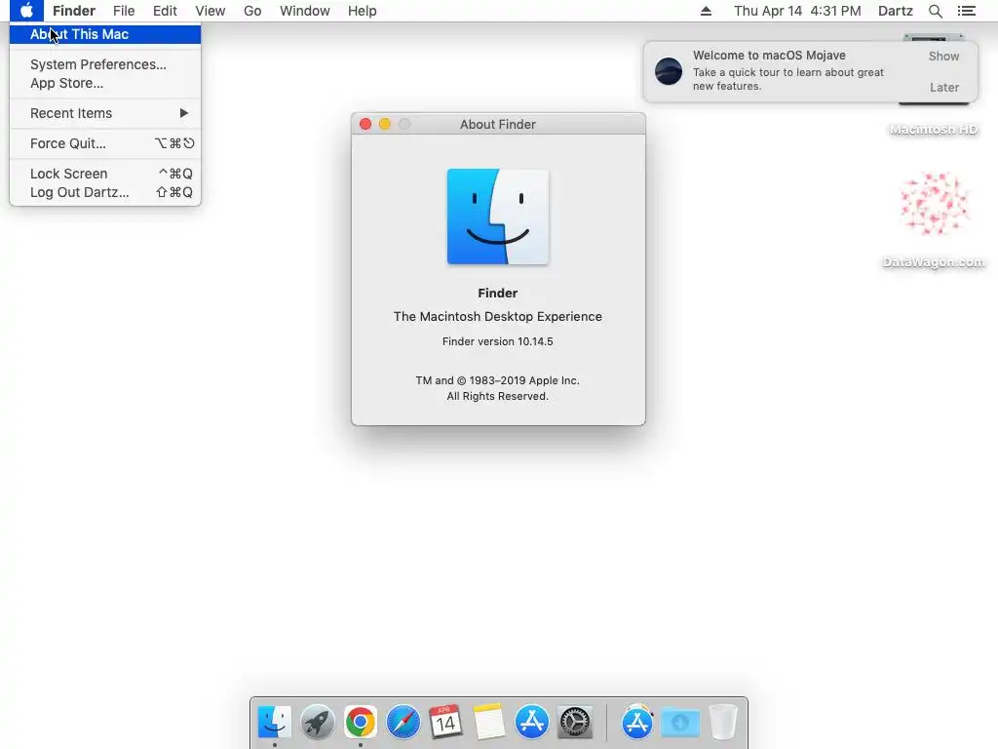Viewport: 998px width, 749px height.
Task: Open App Store icon right of Dock divider
Action: tap(637, 723)
